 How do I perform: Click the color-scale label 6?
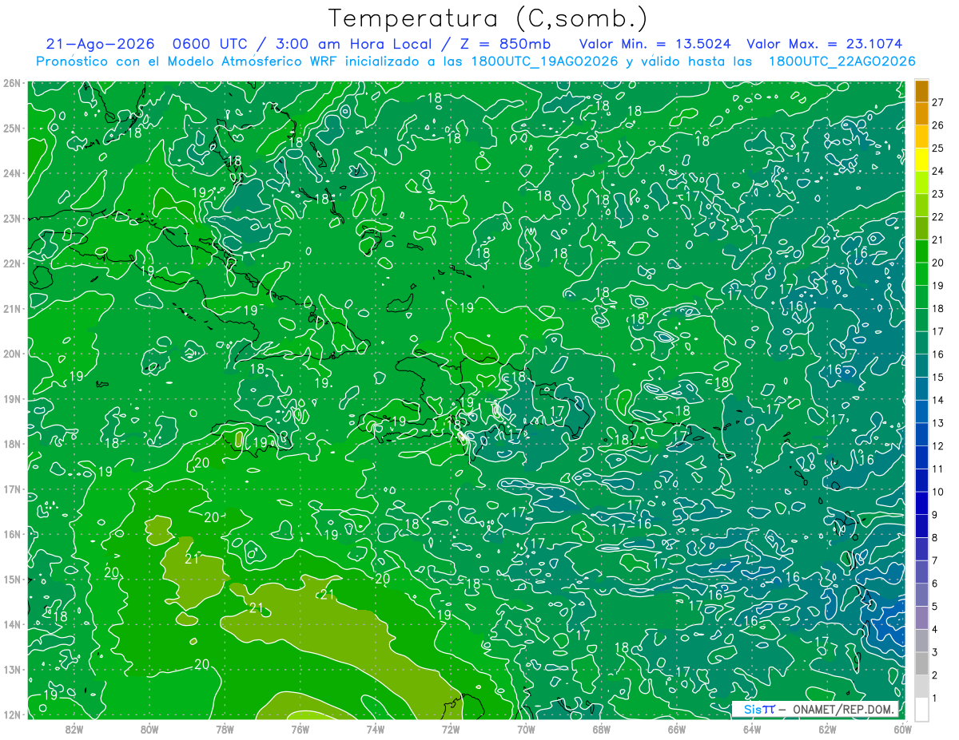pos(937,584)
